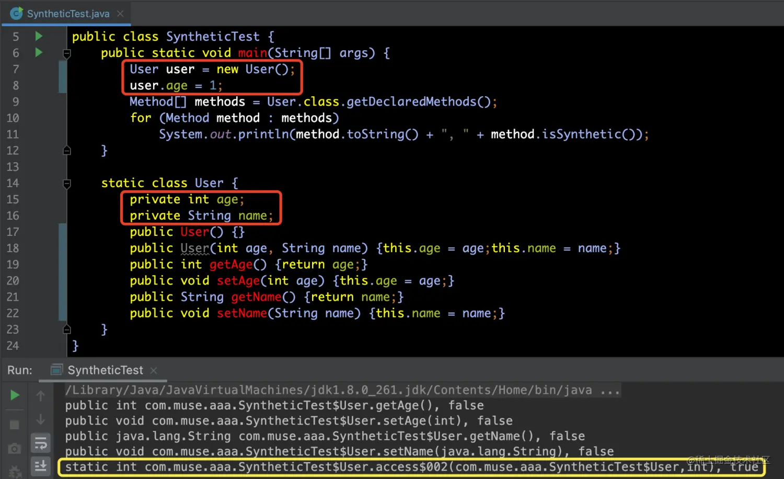Click the 'Run:' panel label
Screen dimensions: 784x479
(x=20, y=370)
